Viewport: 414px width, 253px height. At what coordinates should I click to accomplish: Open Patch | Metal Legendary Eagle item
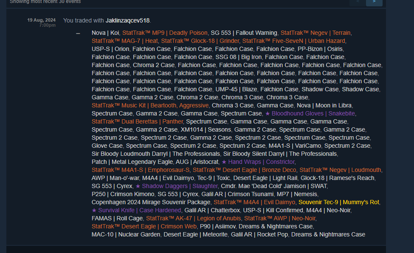[x=132, y=162]
